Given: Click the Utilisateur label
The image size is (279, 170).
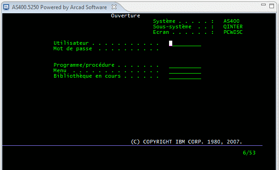Looking at the screenshot, I should pyautogui.click(x=71, y=43).
